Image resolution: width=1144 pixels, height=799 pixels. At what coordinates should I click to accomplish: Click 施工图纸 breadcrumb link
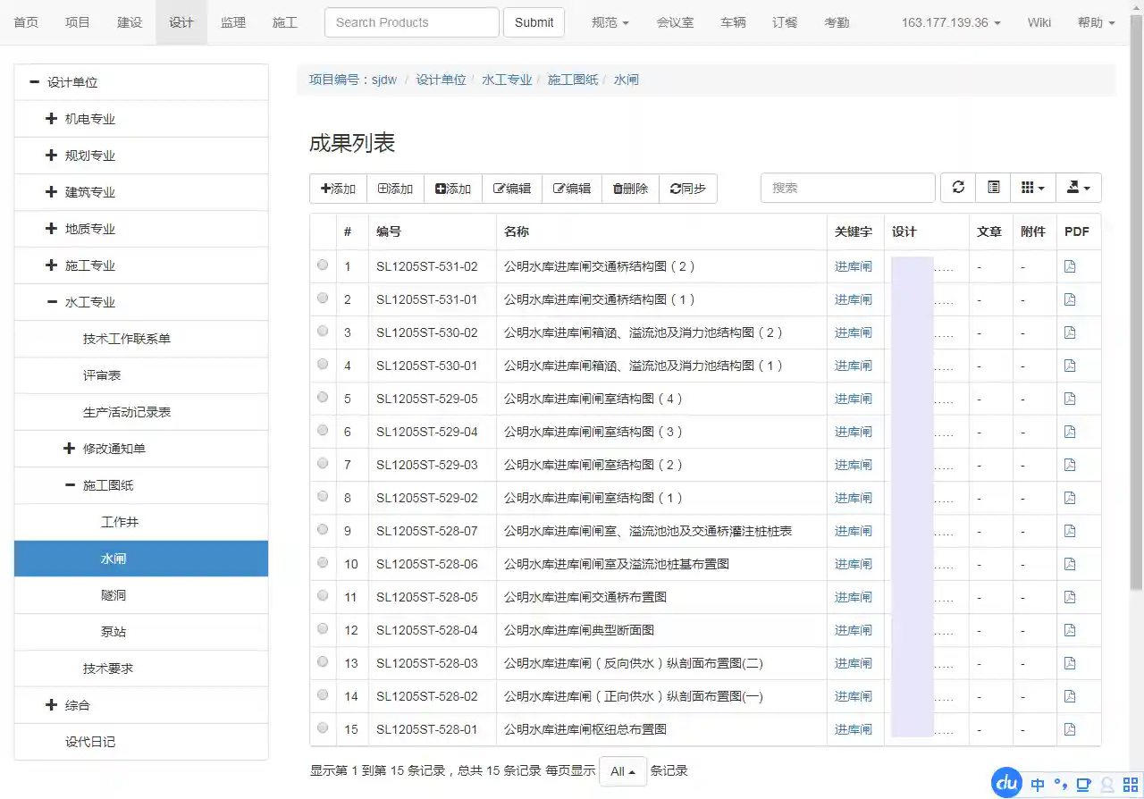[x=573, y=80]
